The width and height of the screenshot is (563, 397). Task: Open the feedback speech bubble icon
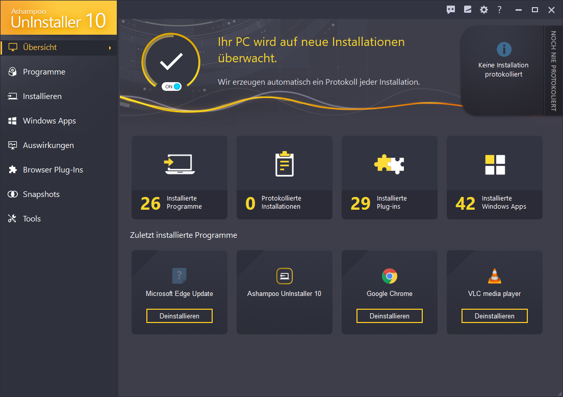451,10
